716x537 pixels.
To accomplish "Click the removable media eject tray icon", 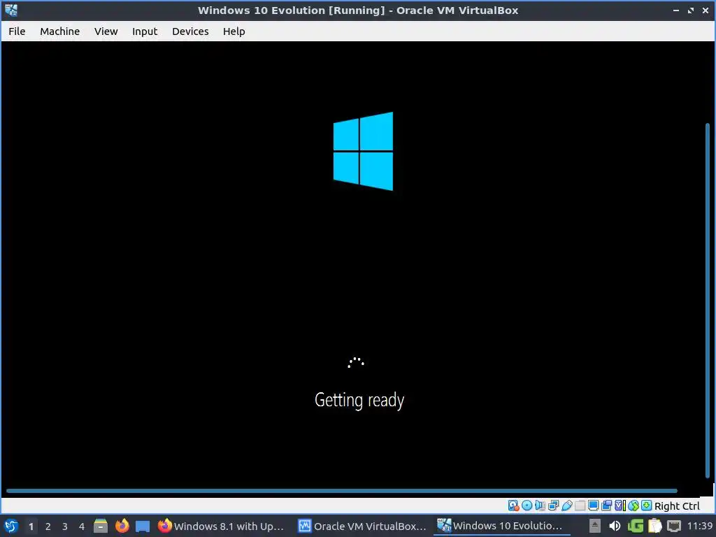I will point(594,526).
